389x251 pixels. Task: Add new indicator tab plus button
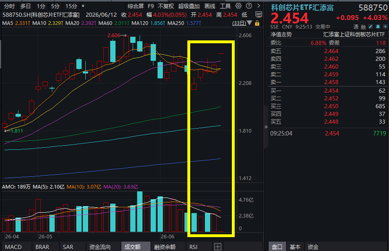218,247
